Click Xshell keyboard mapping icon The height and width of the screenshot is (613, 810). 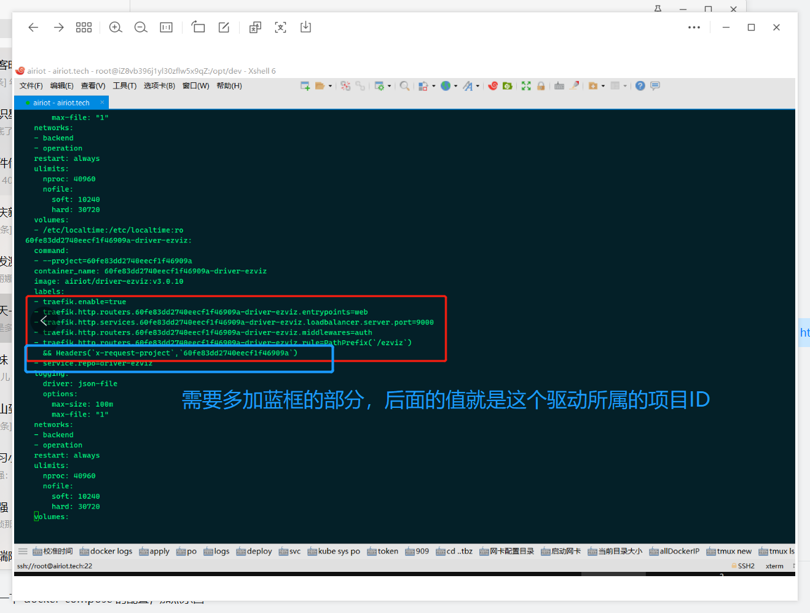559,86
